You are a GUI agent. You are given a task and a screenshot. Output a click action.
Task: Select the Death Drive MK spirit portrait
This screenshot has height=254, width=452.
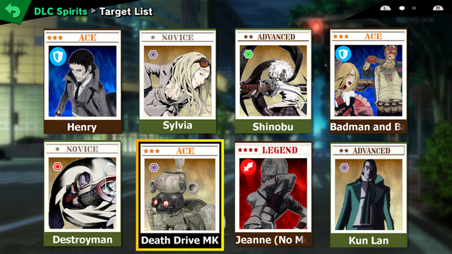tap(180, 195)
